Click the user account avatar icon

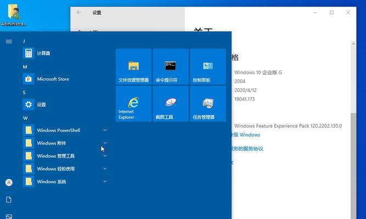[9, 182]
